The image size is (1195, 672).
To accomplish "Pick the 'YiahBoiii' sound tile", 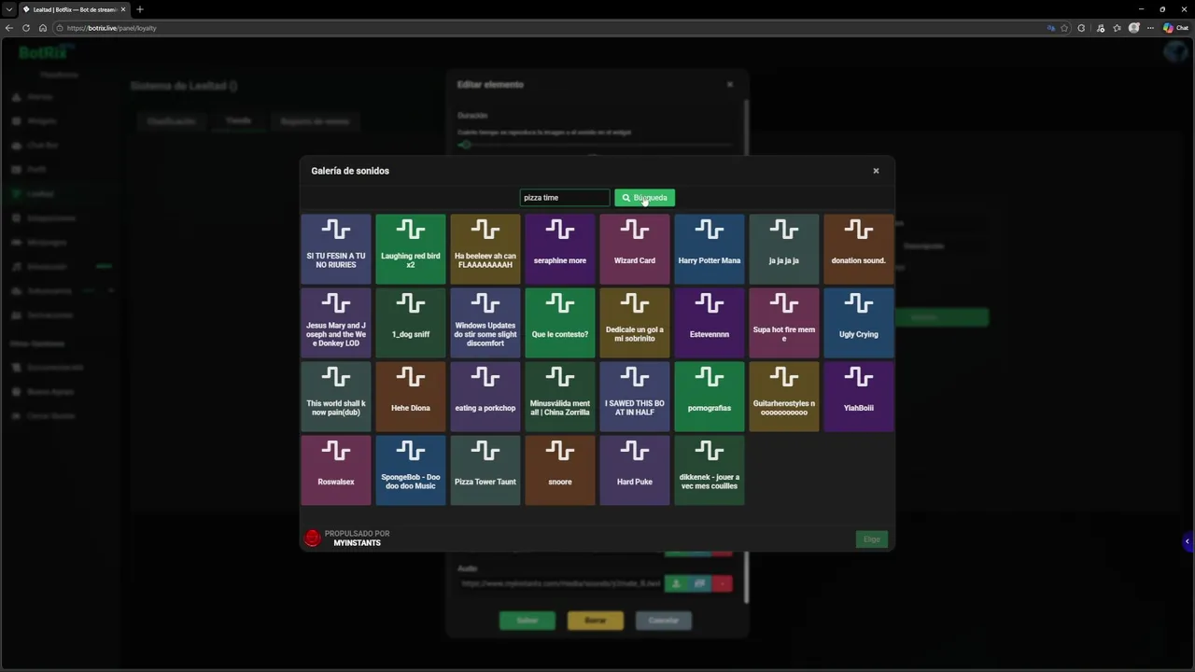I will coord(859,396).
